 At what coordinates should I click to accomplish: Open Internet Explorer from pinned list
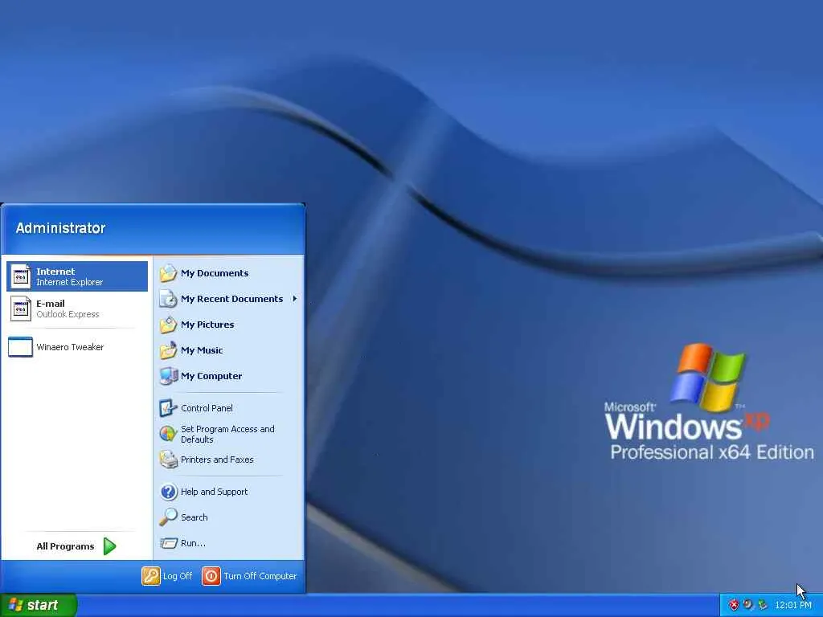pyautogui.click(x=77, y=276)
